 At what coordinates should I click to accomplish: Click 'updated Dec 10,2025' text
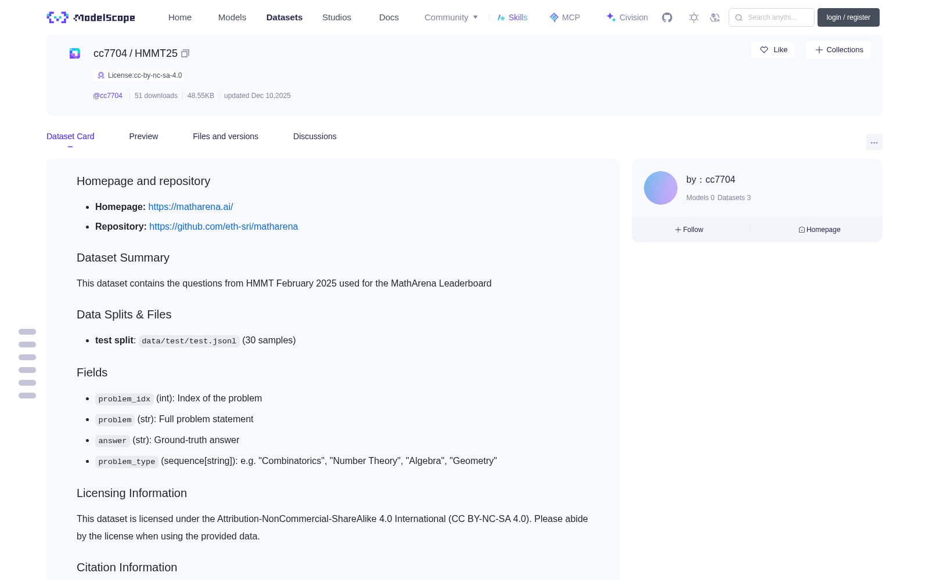pos(257,96)
